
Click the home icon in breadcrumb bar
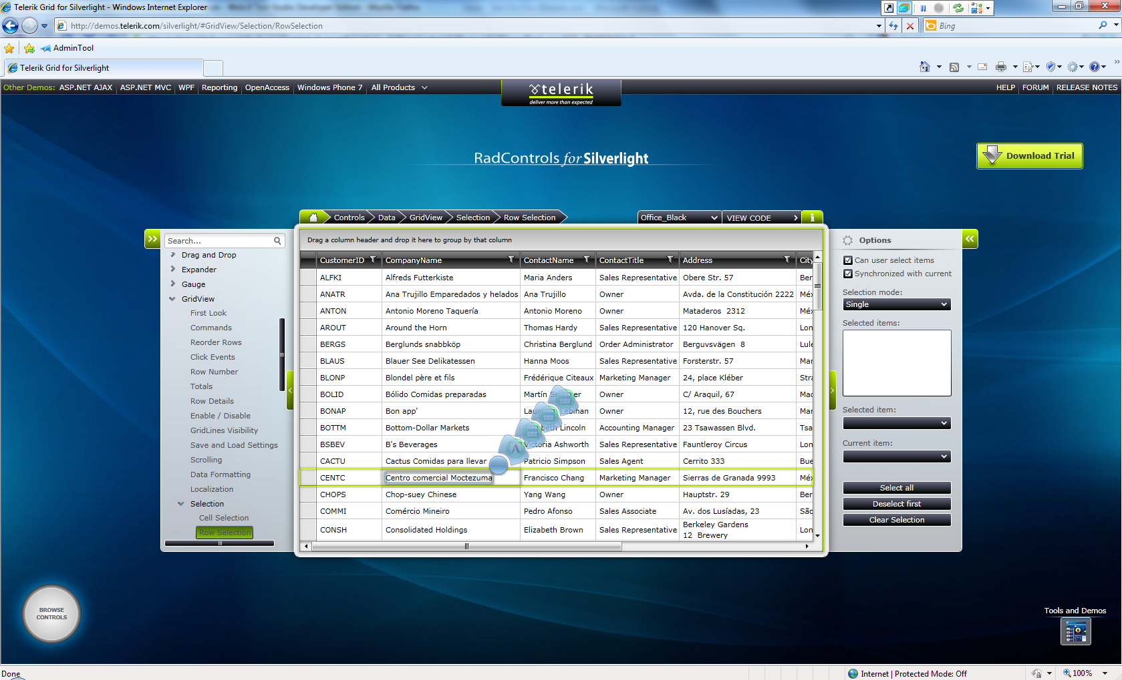[313, 218]
